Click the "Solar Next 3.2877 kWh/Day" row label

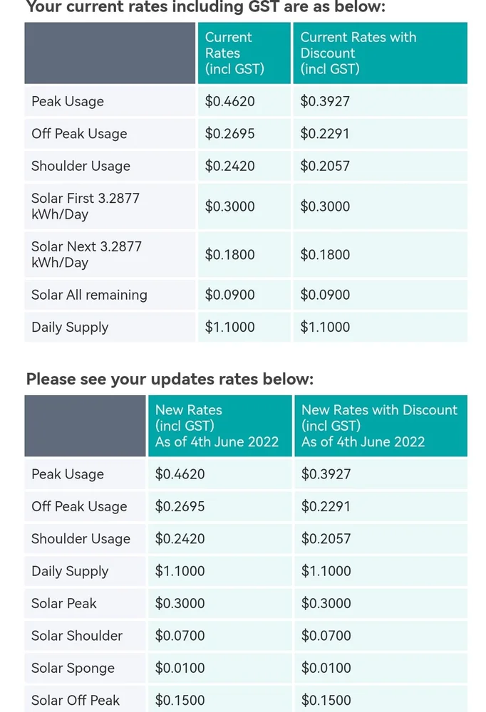[x=86, y=254]
